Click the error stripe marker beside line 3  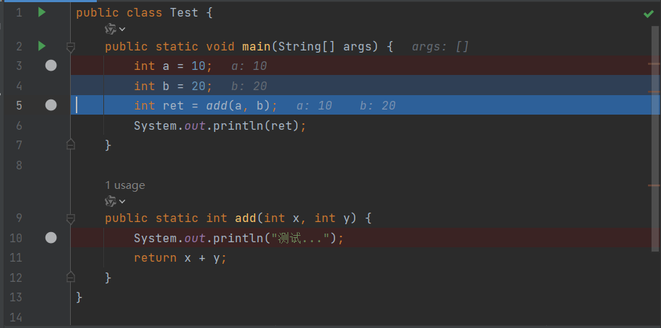coord(654,64)
